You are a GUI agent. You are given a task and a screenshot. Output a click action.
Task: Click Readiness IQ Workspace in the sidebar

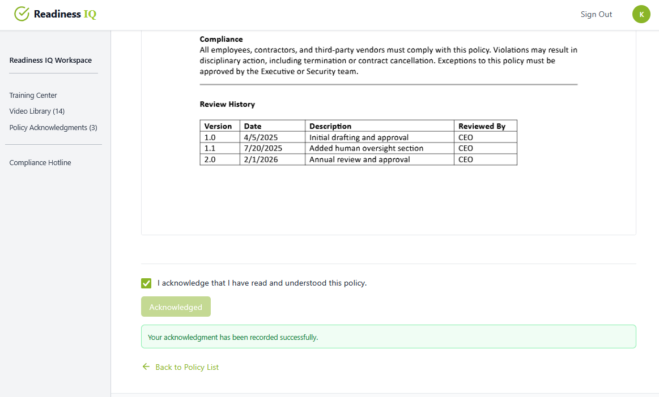pyautogui.click(x=50, y=60)
